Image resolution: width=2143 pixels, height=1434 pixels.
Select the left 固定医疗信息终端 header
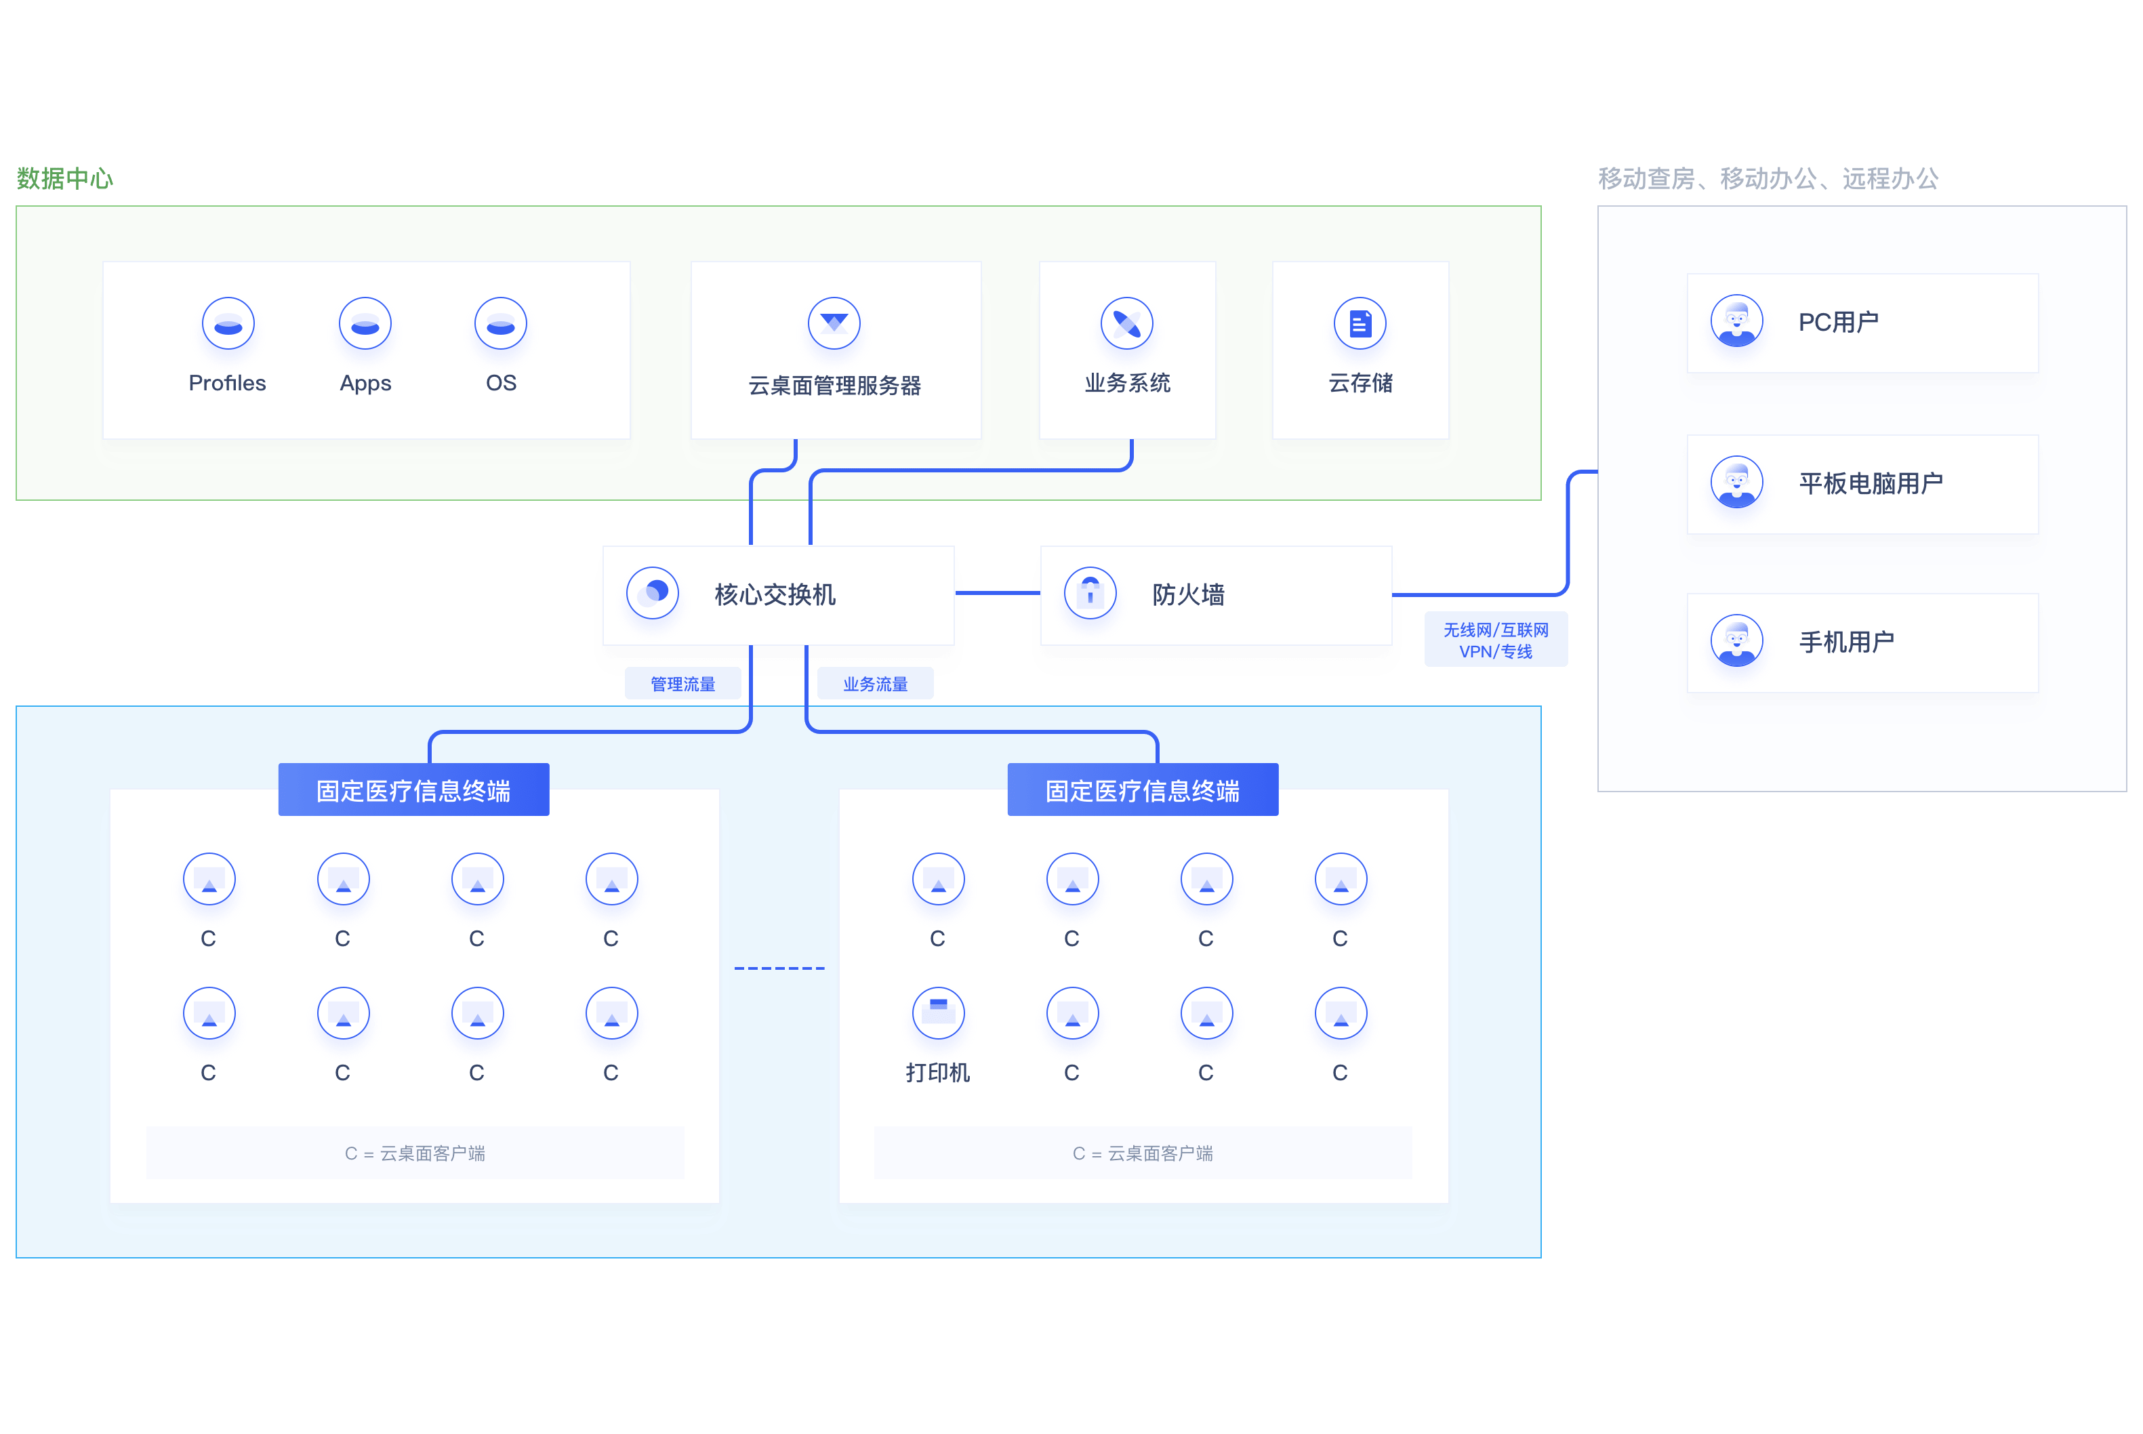pos(413,790)
